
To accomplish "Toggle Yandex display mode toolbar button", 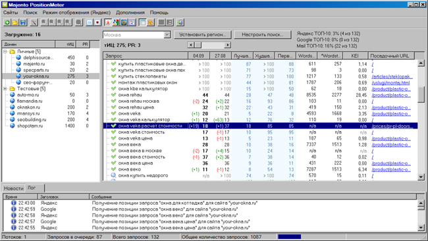I will [108, 22].
